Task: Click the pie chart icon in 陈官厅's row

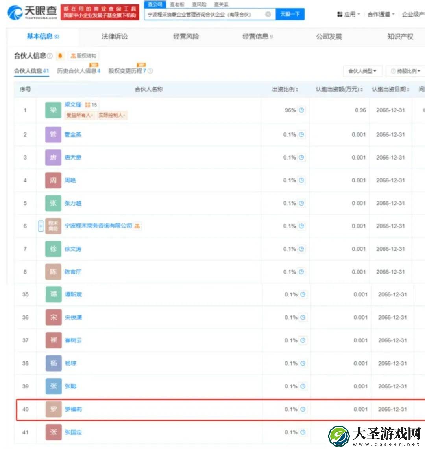Action: point(301,272)
